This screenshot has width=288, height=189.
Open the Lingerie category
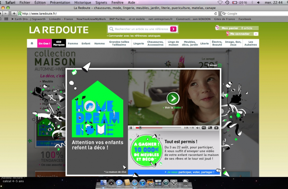click(x=139, y=44)
